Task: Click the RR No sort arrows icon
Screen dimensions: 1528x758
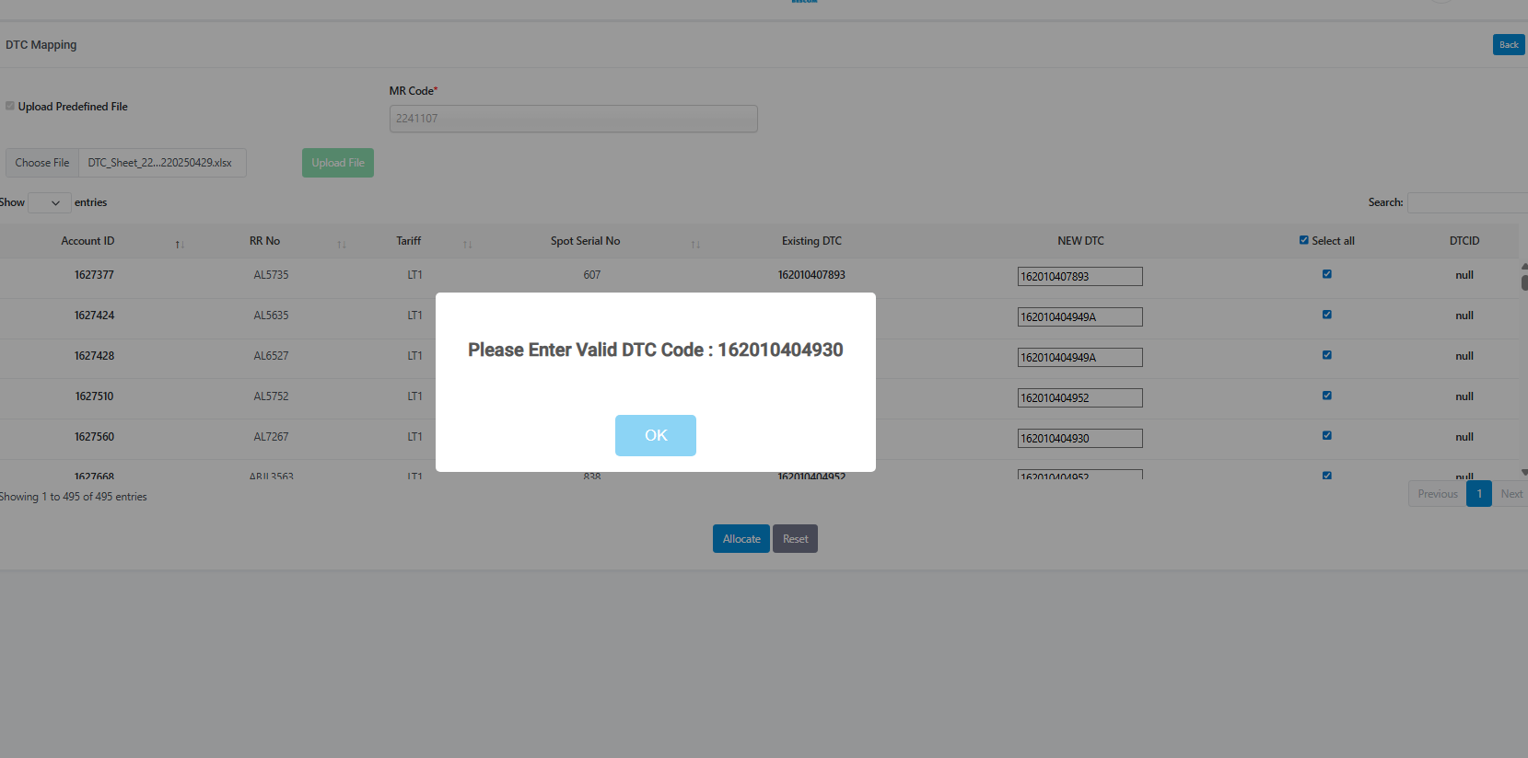Action: (342, 244)
